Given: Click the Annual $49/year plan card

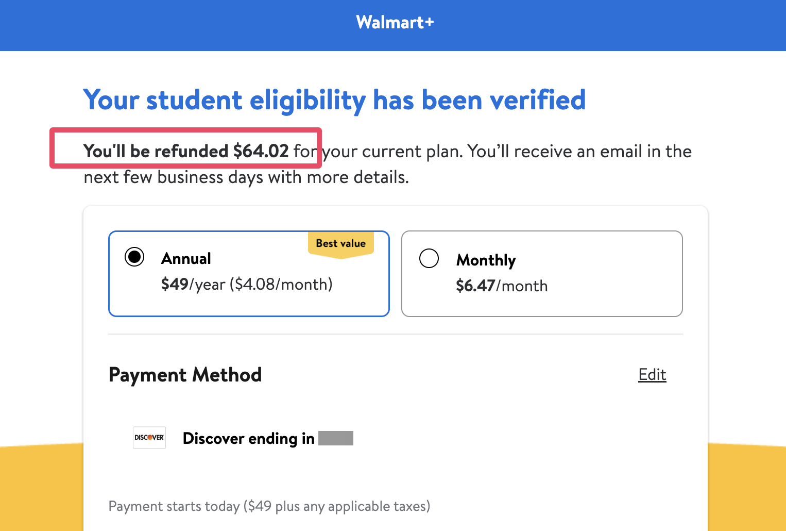Looking at the screenshot, I should pos(249,273).
